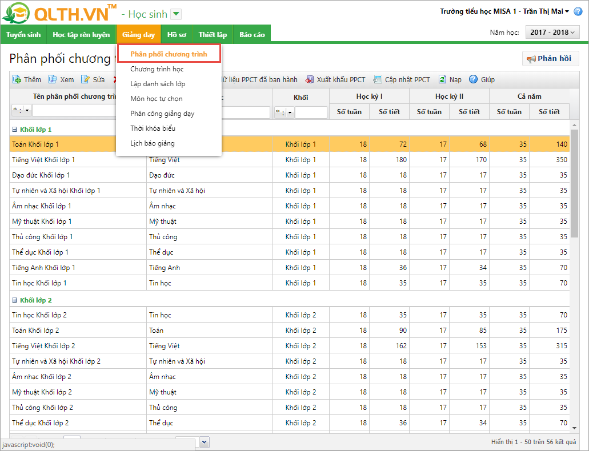The height and width of the screenshot is (451, 589).
Task: Open the Giúp help icon
Action: (473, 80)
